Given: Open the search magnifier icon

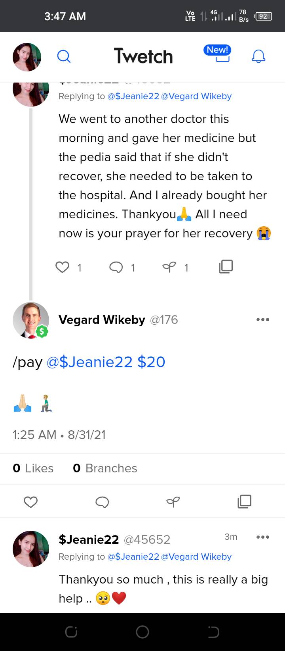Looking at the screenshot, I should (x=64, y=56).
